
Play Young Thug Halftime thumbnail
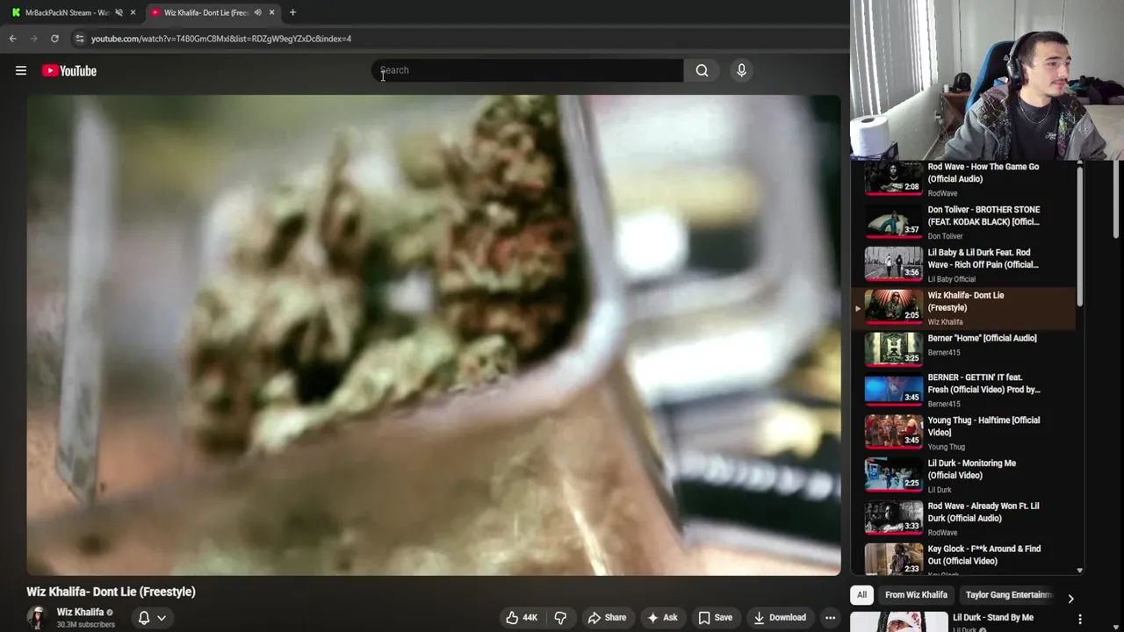893,432
